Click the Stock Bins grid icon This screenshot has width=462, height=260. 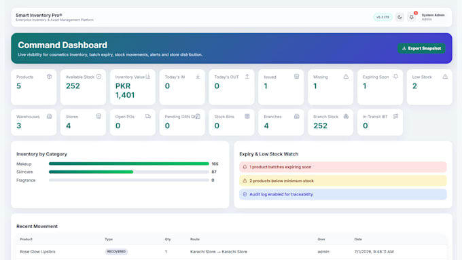(247, 116)
